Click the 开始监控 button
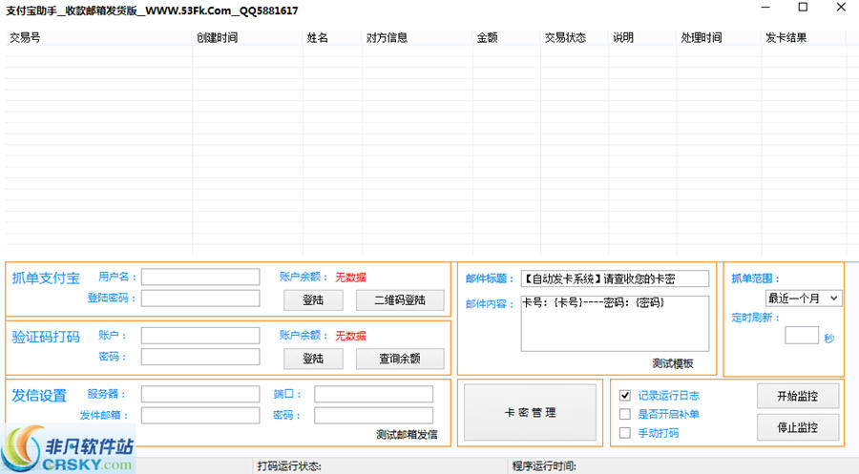 pyautogui.click(x=798, y=396)
